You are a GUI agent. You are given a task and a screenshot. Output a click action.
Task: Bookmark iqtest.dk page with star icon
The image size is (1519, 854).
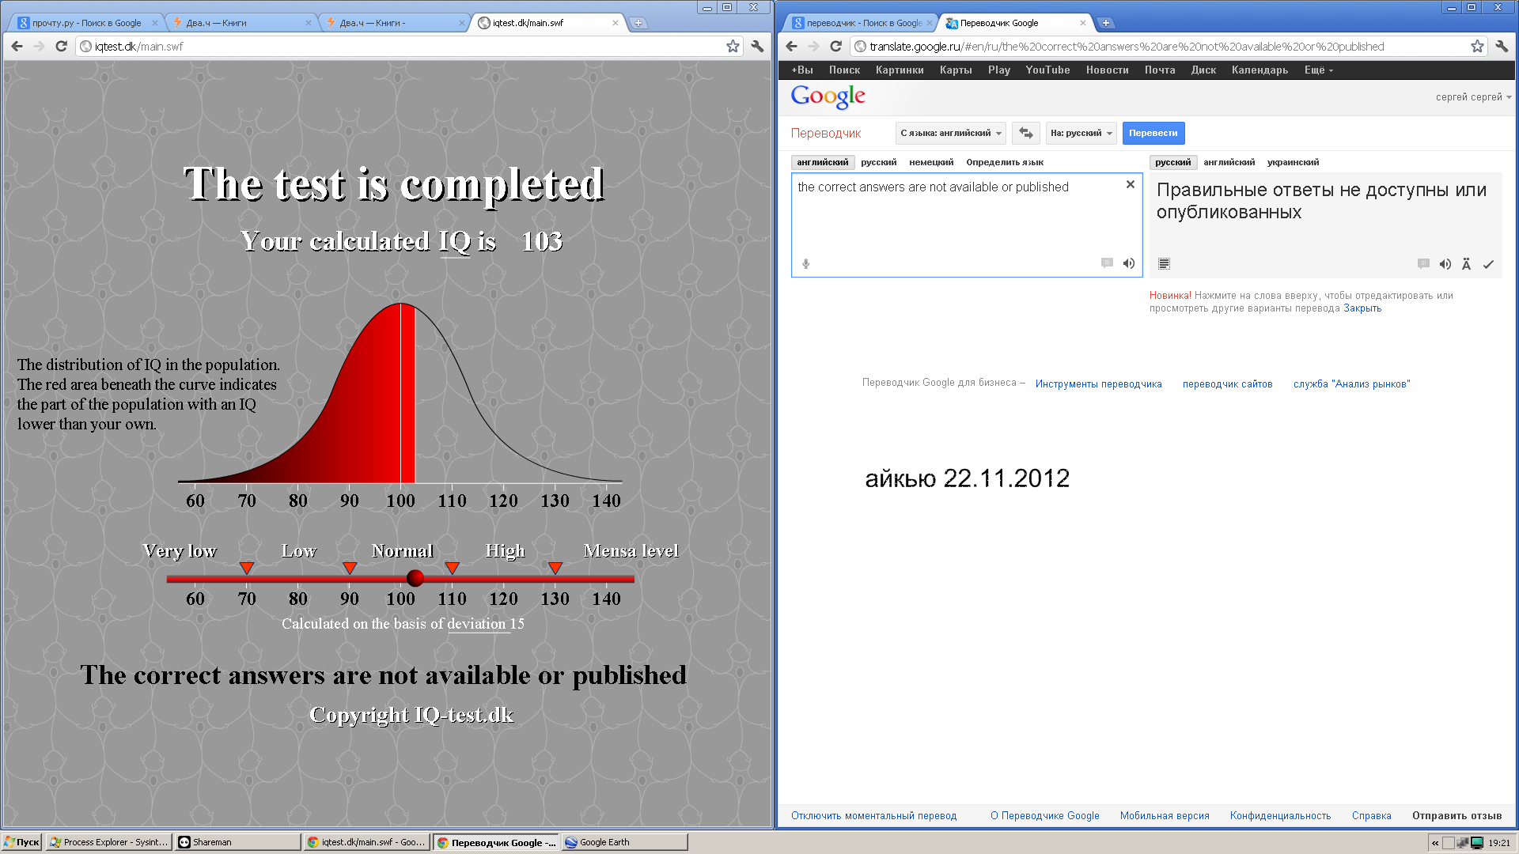coord(733,47)
